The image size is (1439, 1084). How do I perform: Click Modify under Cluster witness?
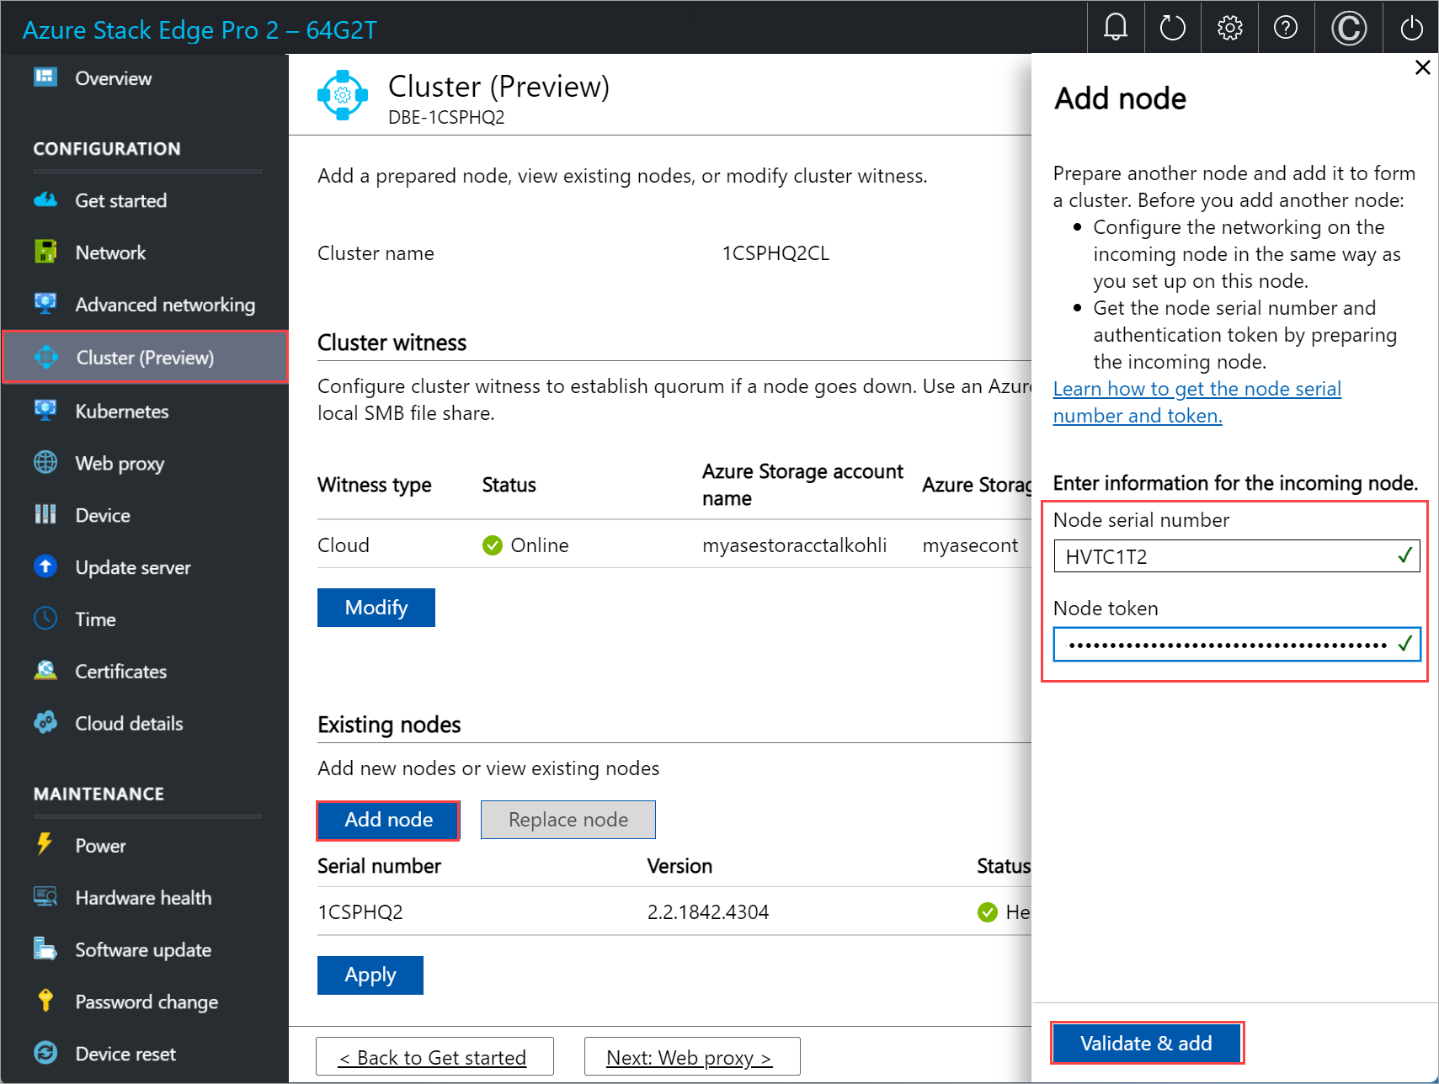point(376,607)
